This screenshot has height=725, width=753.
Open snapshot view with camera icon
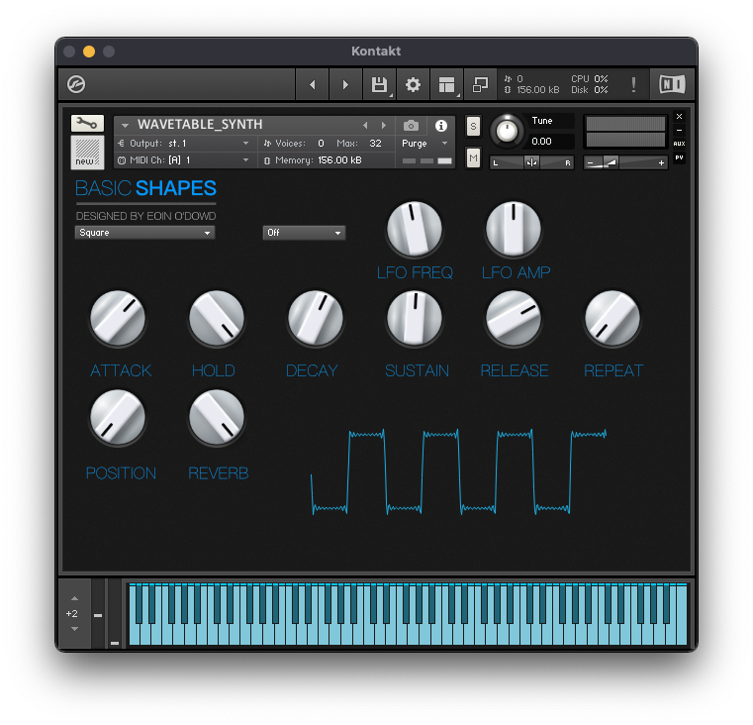click(411, 126)
